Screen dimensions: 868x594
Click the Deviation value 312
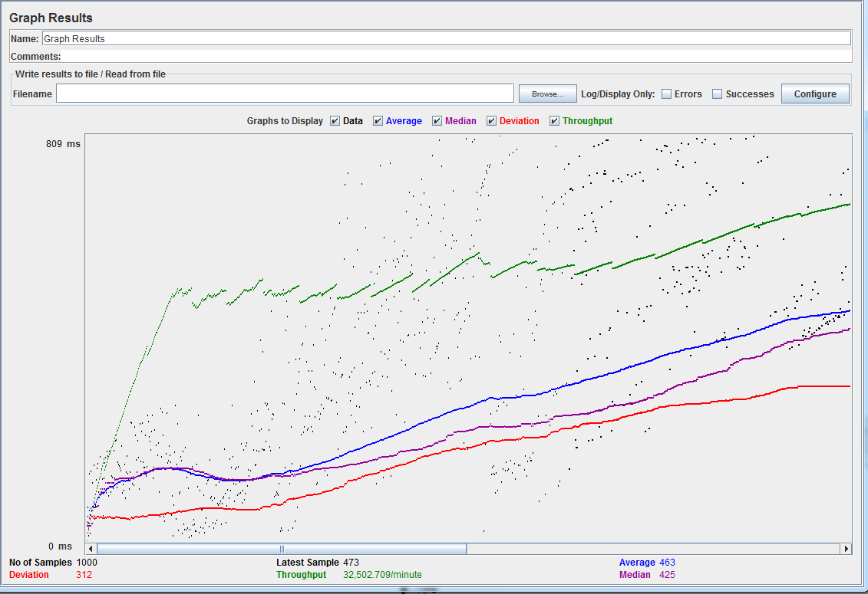pos(84,575)
